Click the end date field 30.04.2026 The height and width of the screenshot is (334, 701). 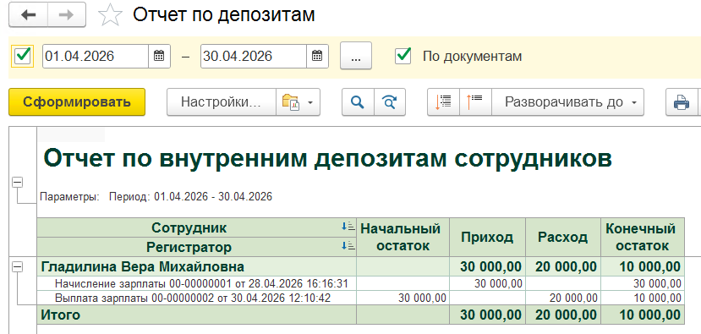coord(254,56)
